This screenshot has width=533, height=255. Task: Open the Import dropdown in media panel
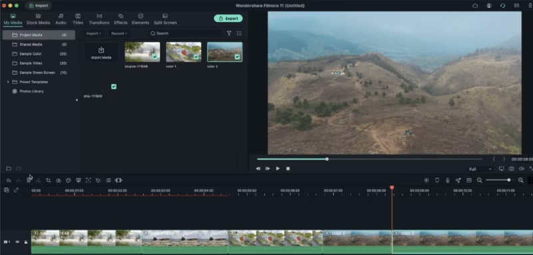(93, 33)
